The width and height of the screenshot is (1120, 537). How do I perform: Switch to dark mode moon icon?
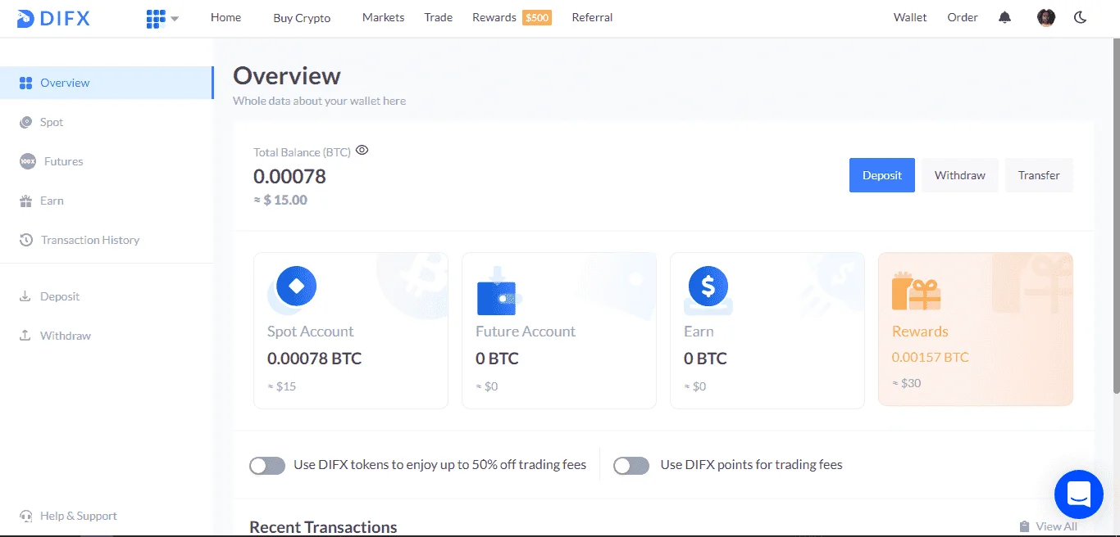[x=1080, y=17]
